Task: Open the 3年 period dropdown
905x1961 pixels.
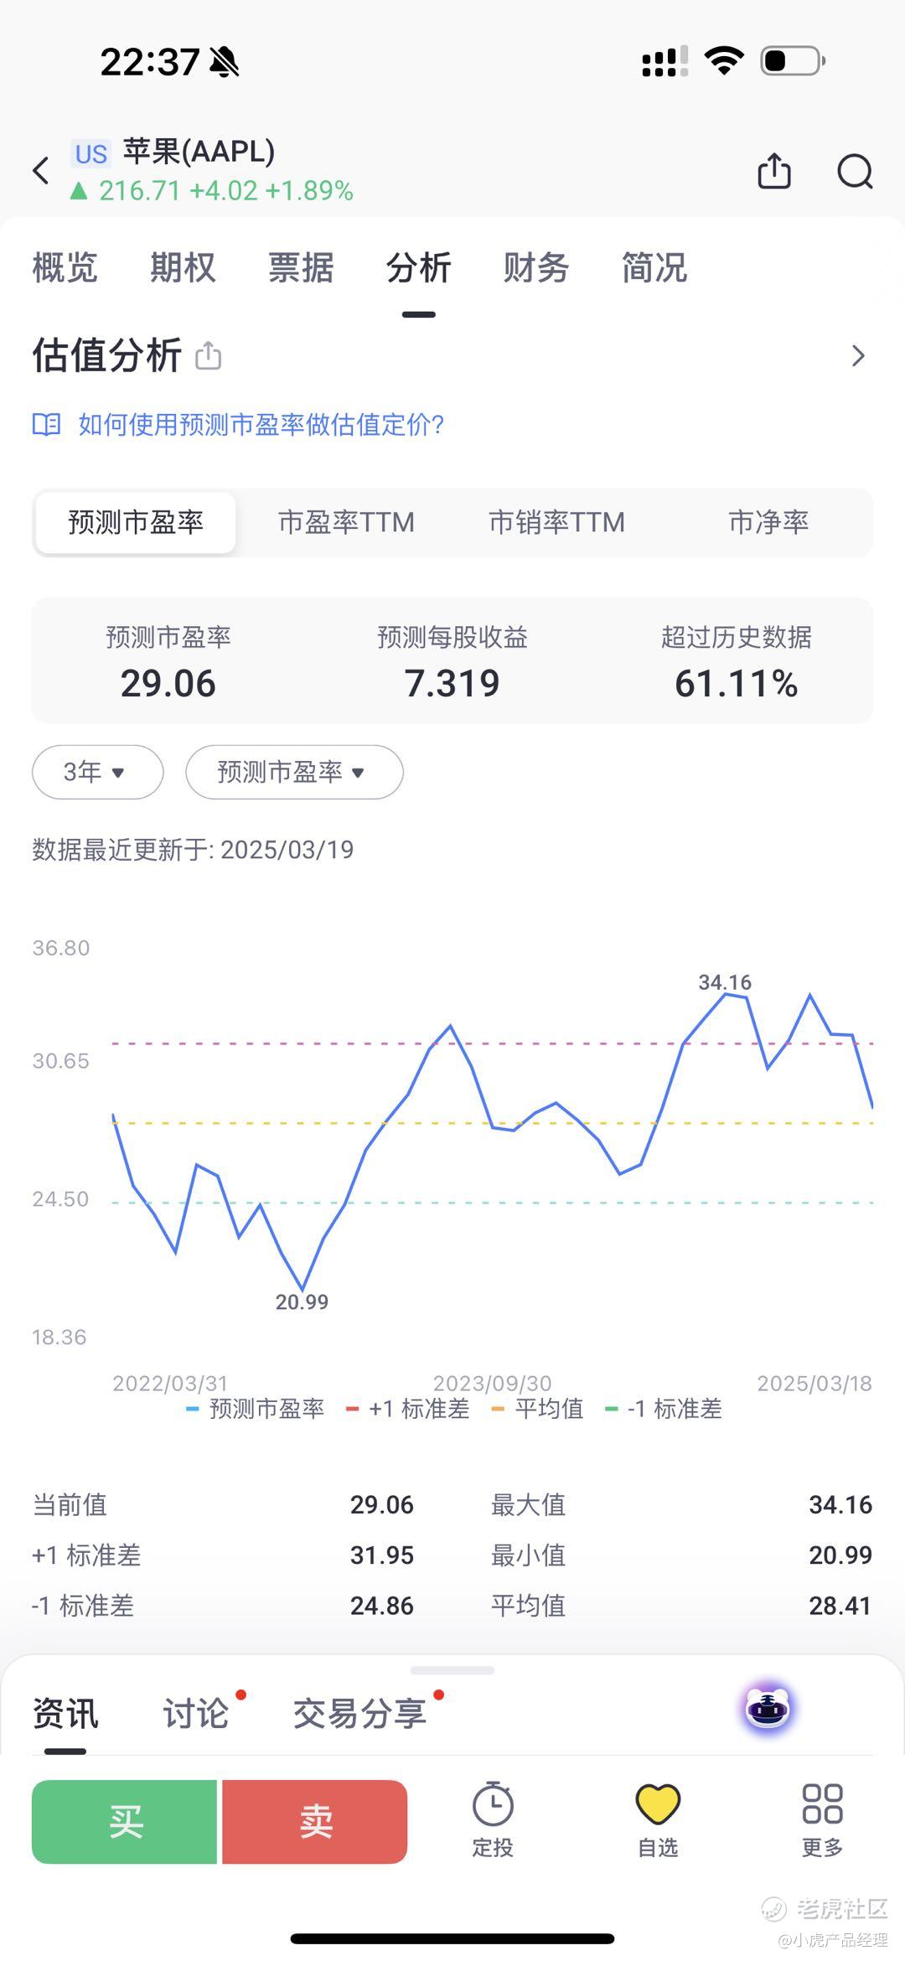Action: (x=97, y=772)
